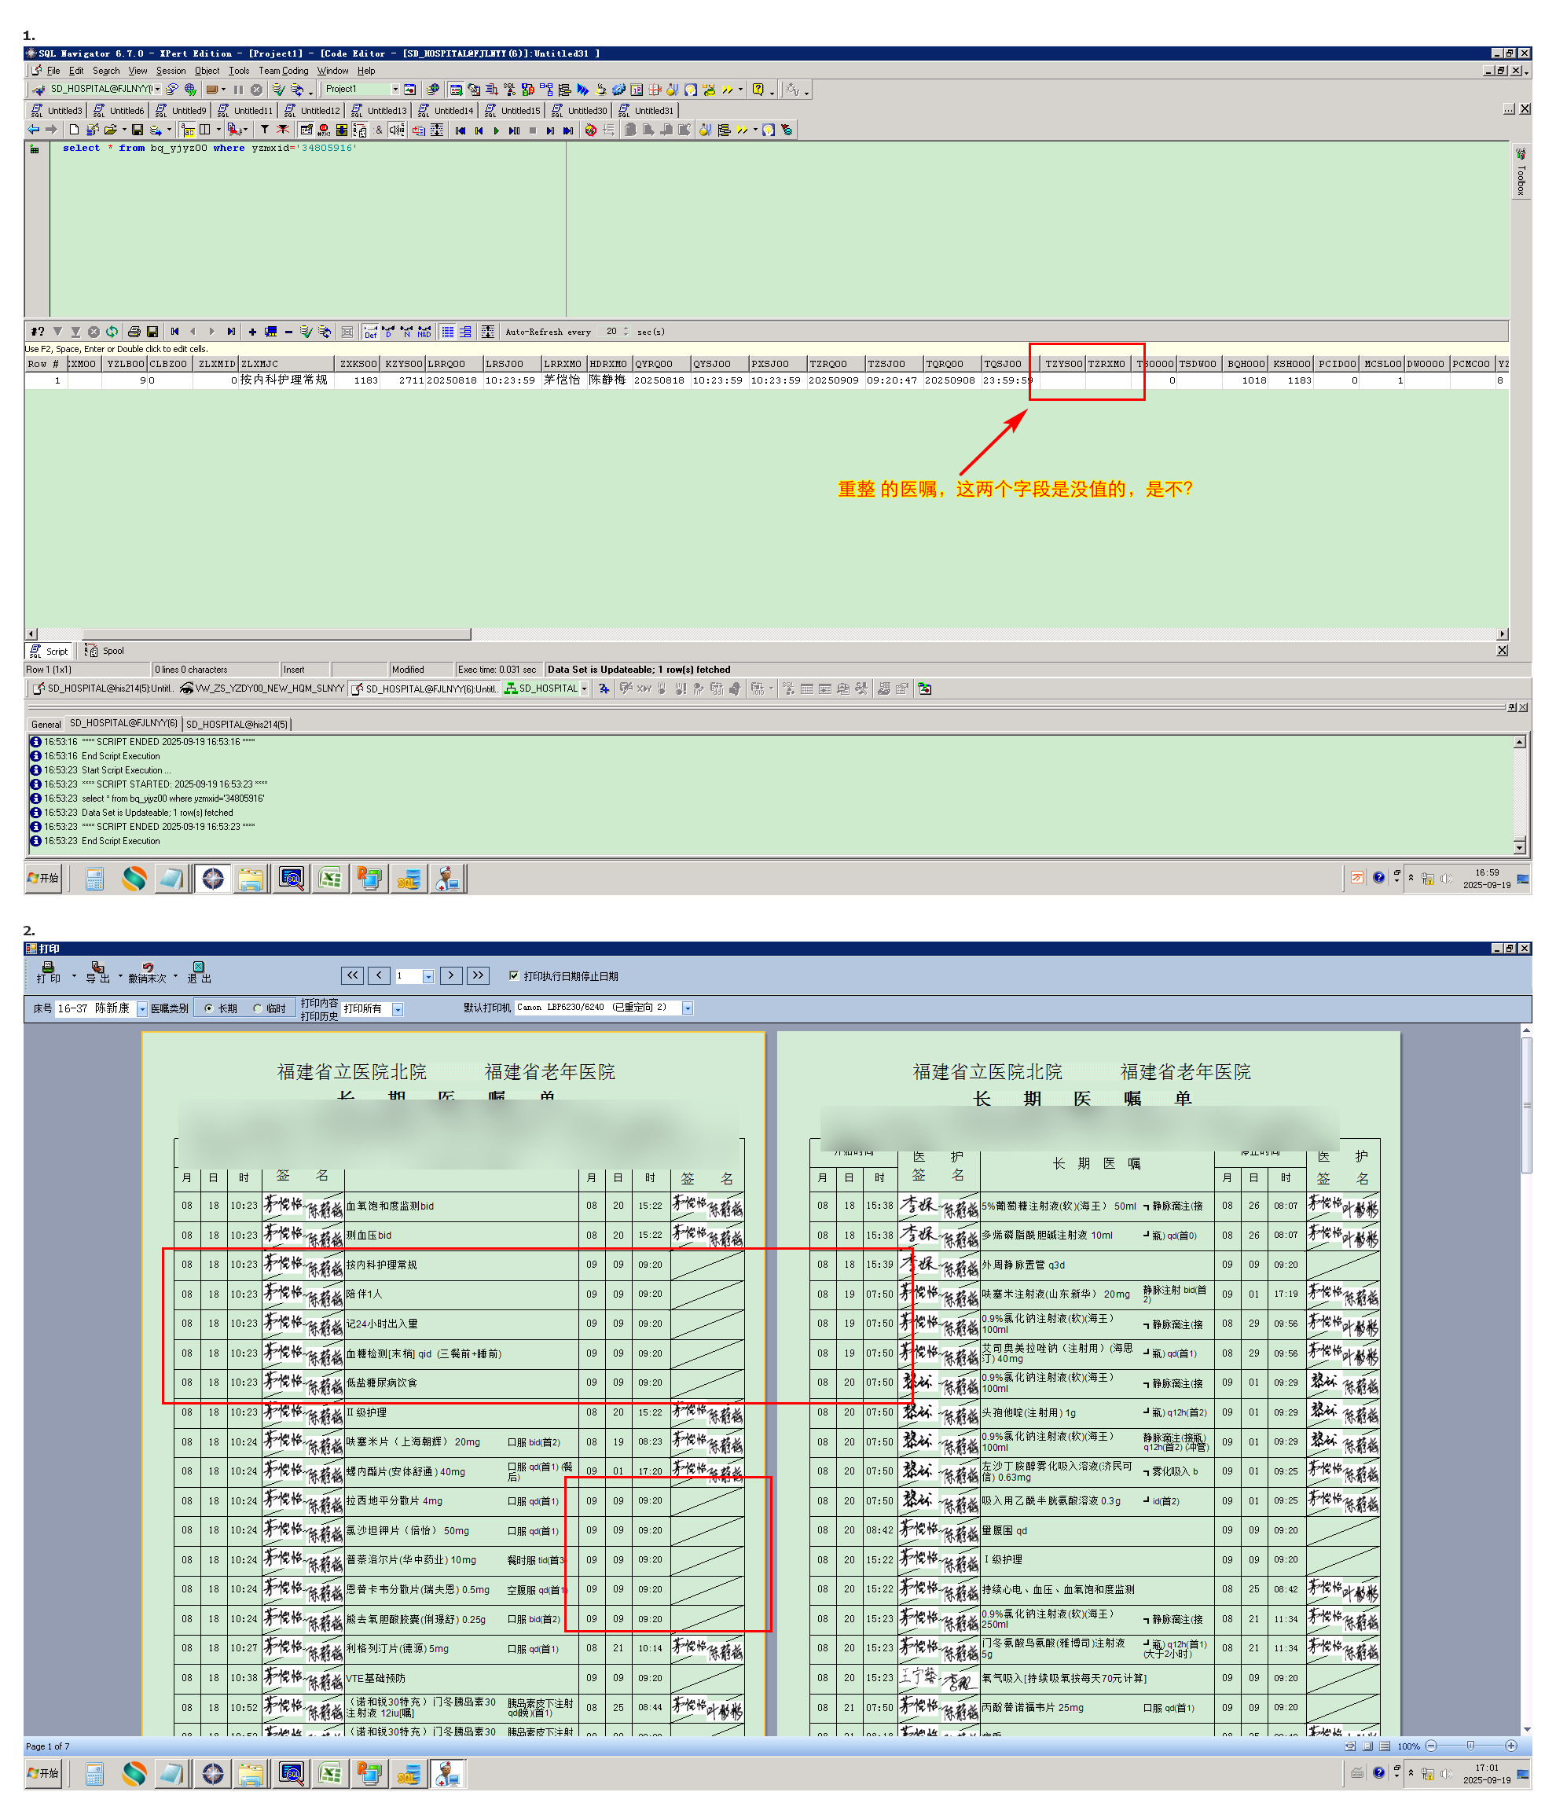Toggle the 打印执行日期停止日期 checkbox

(514, 975)
